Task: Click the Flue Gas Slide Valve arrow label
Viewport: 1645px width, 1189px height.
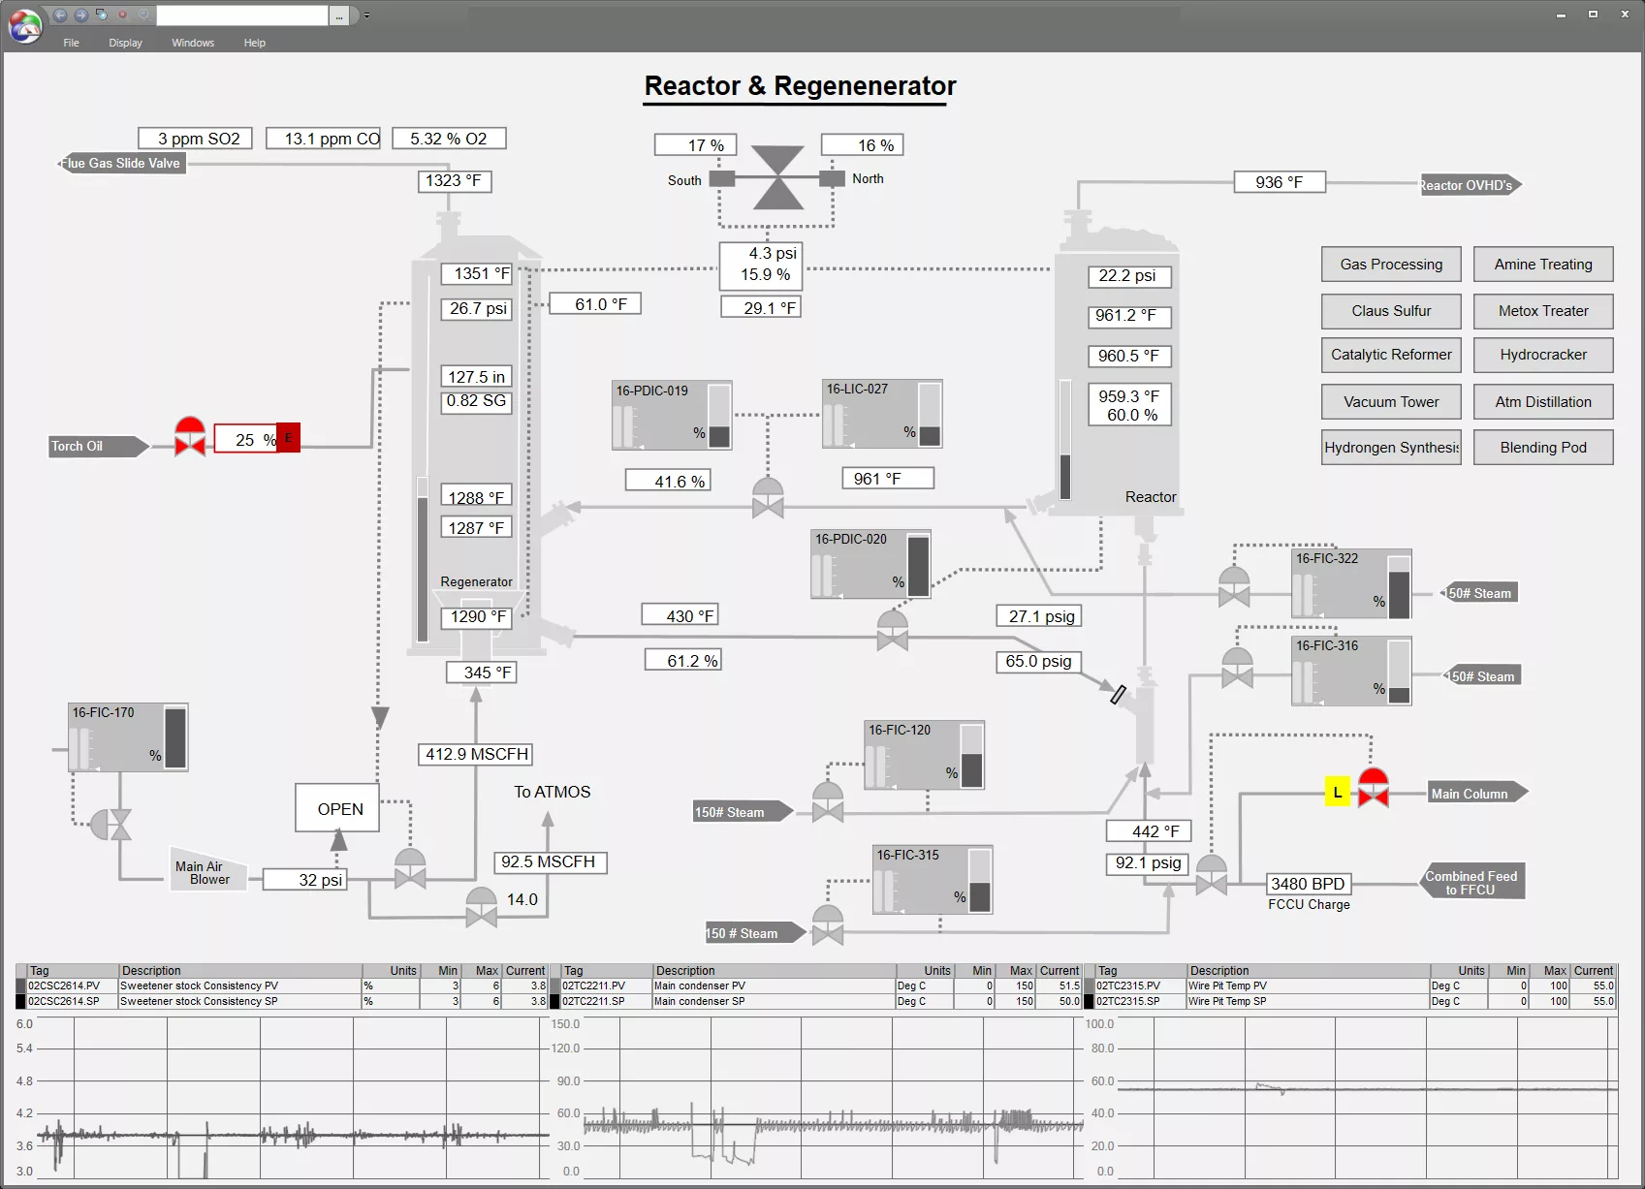Action: click(121, 163)
